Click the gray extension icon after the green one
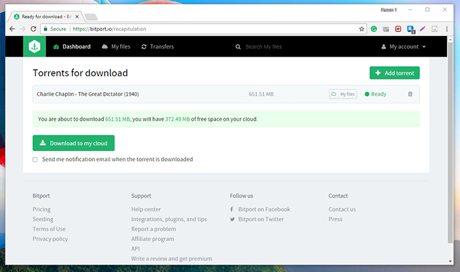460x272 pixels. tap(386, 29)
